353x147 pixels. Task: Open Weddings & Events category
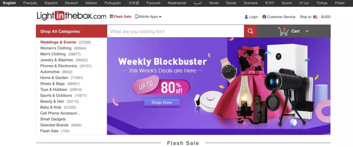[58, 42]
